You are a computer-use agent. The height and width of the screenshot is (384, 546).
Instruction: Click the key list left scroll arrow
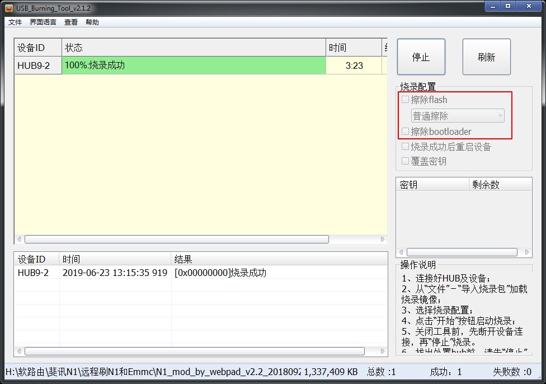(401, 252)
